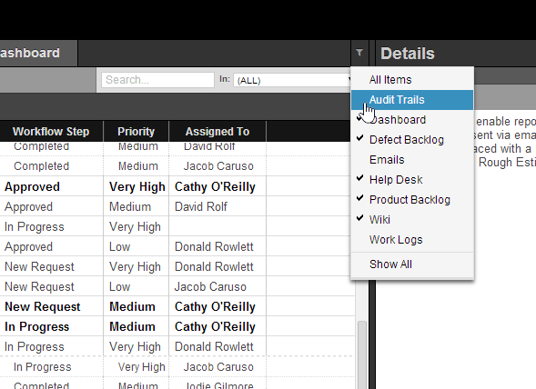Click into the Search field
Viewport: 536px width, 389px height.
click(157, 80)
